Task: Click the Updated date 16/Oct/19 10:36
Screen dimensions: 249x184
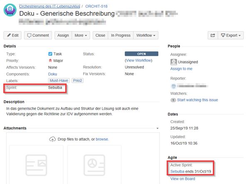Action: pos(184,143)
